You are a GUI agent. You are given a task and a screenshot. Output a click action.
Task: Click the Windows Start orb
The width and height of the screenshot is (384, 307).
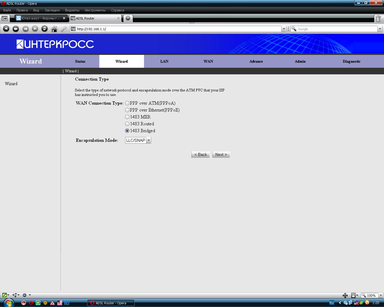coord(8,302)
